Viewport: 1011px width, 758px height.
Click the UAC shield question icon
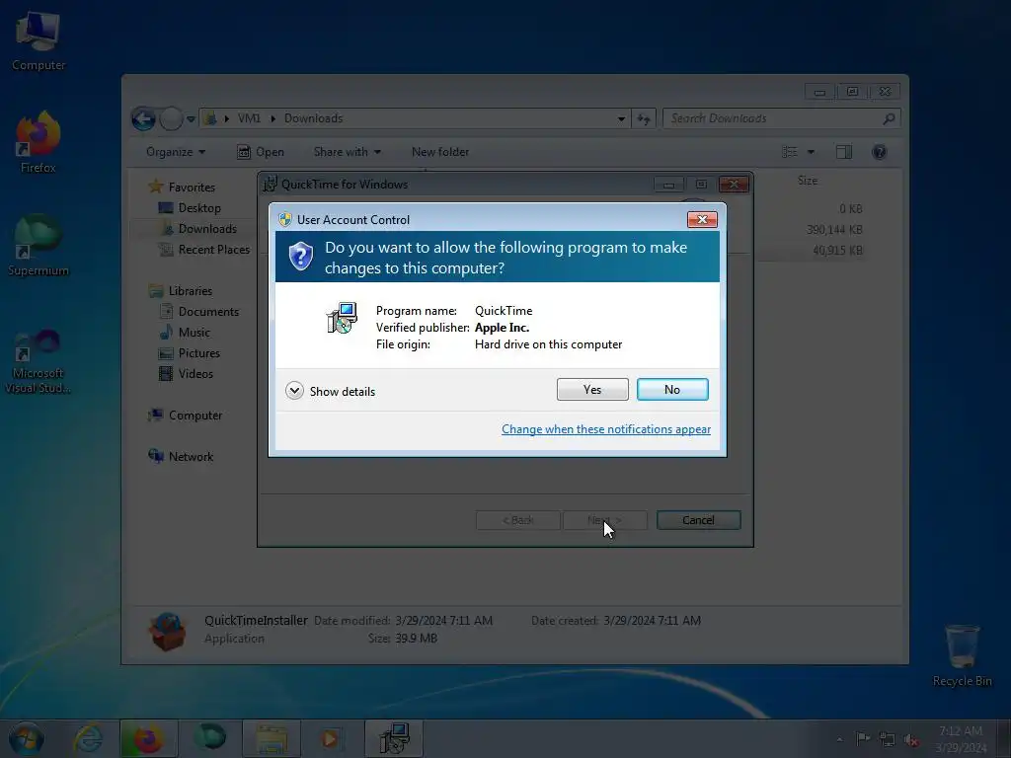tap(300, 257)
